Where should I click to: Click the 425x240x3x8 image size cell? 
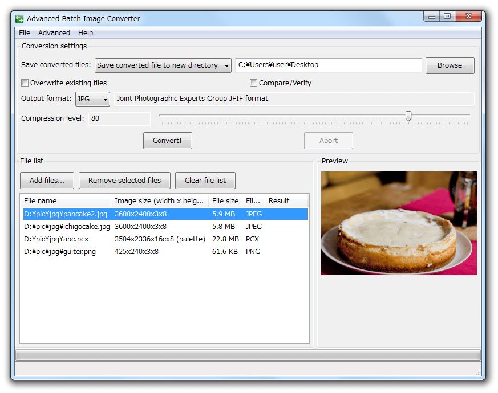click(136, 252)
